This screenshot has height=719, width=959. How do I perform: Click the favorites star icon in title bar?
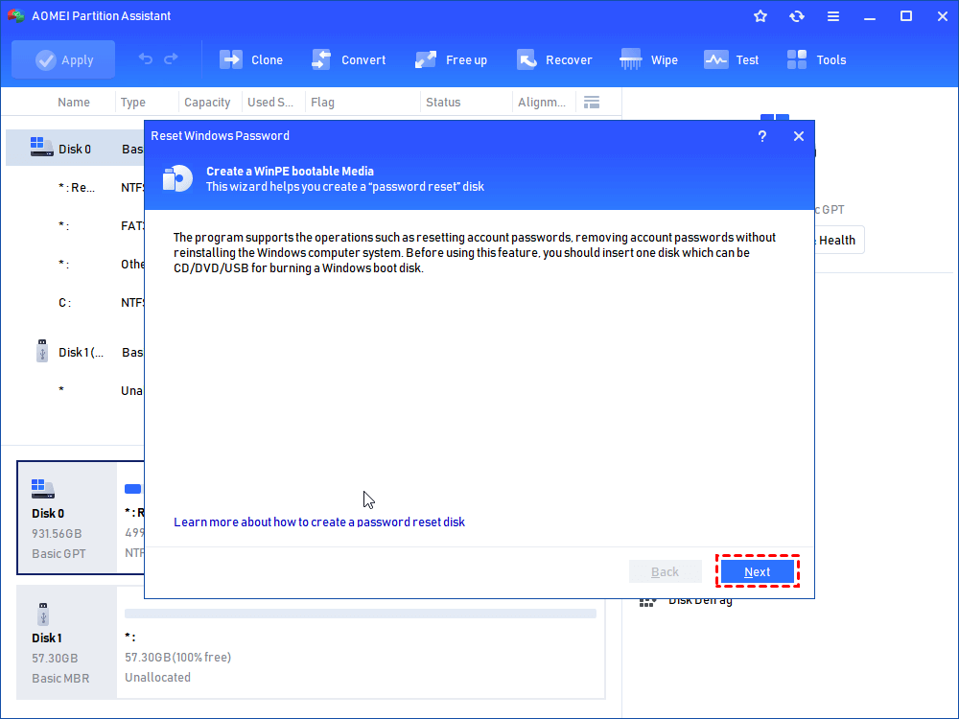coord(760,16)
